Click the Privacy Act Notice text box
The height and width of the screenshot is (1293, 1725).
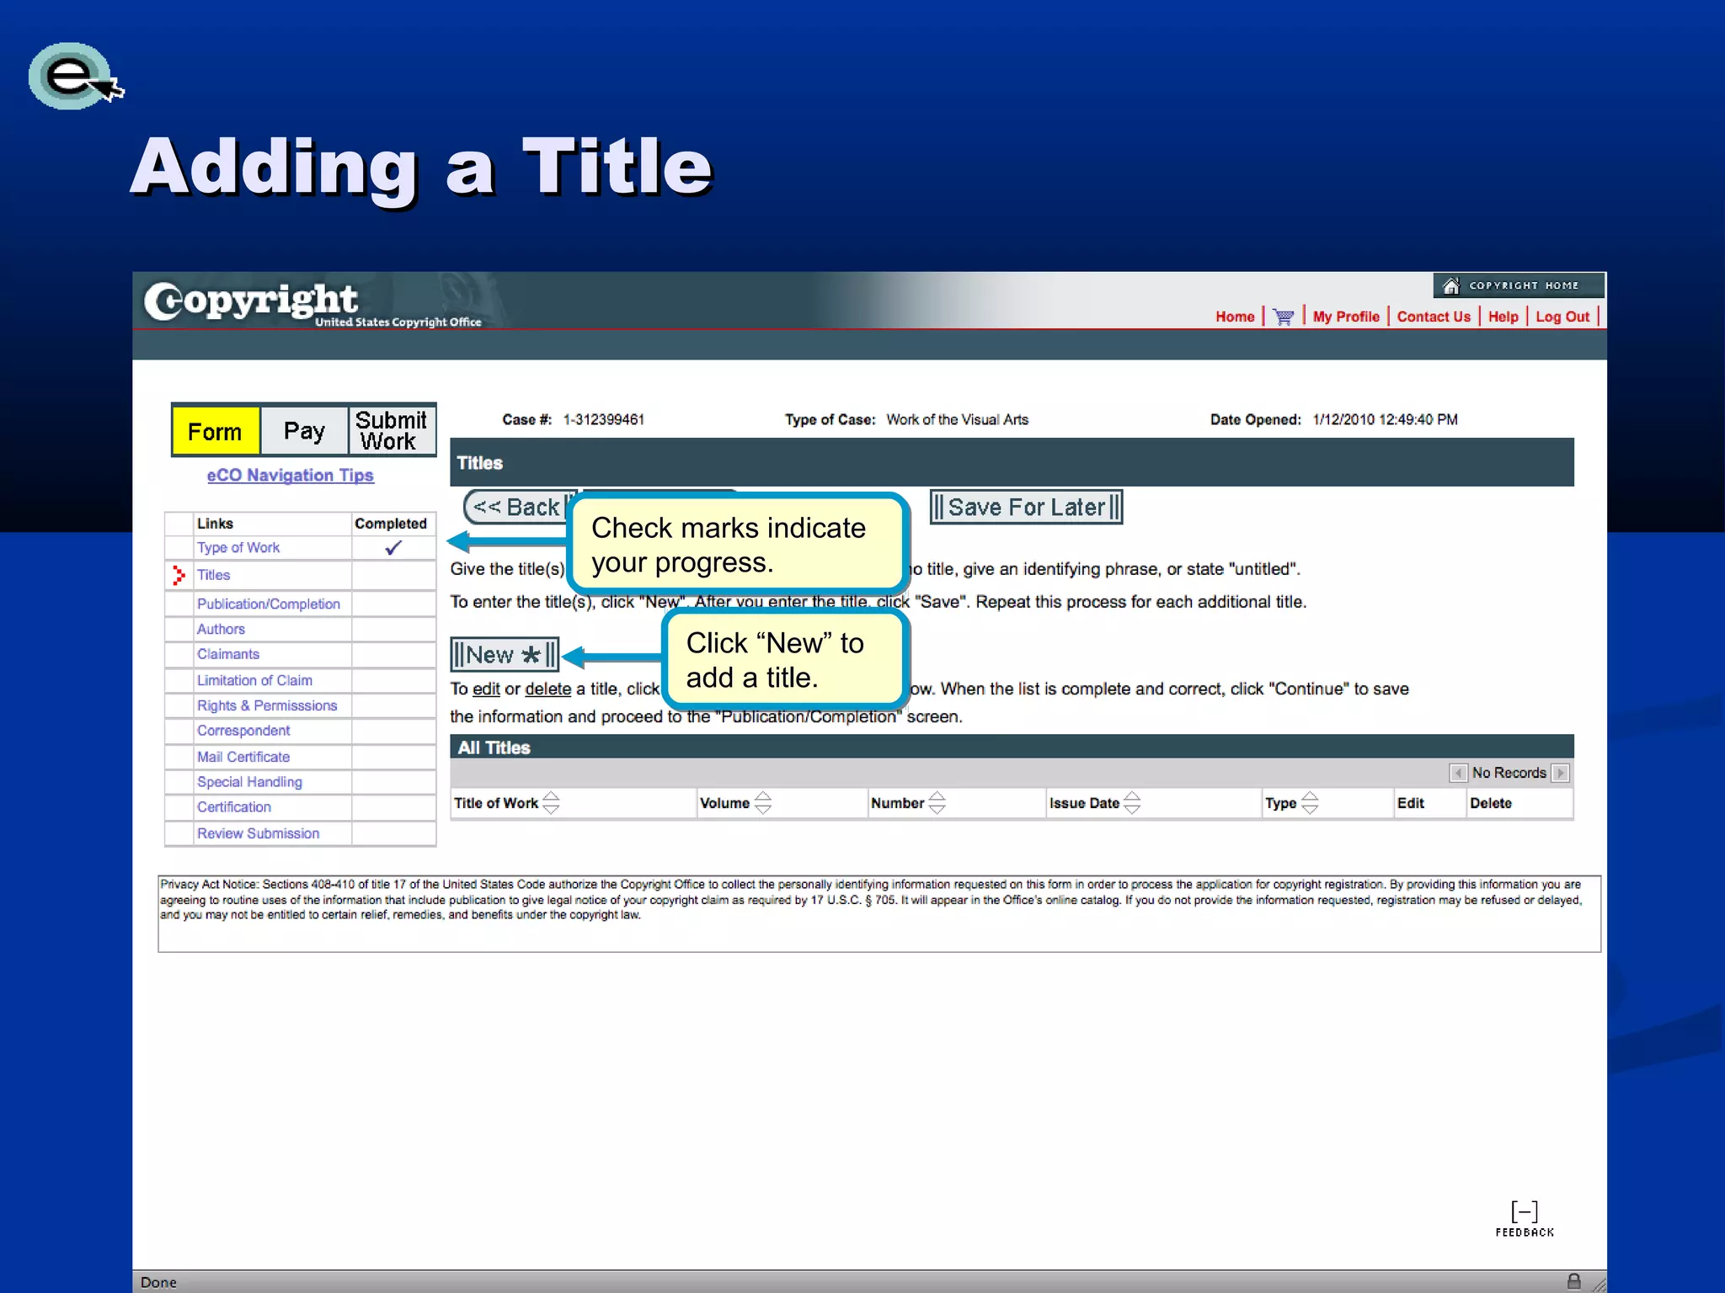coord(879,914)
